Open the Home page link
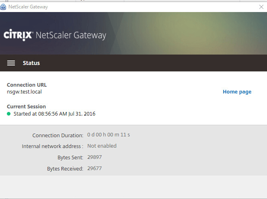The height and width of the screenshot is (199, 267). coord(237,92)
